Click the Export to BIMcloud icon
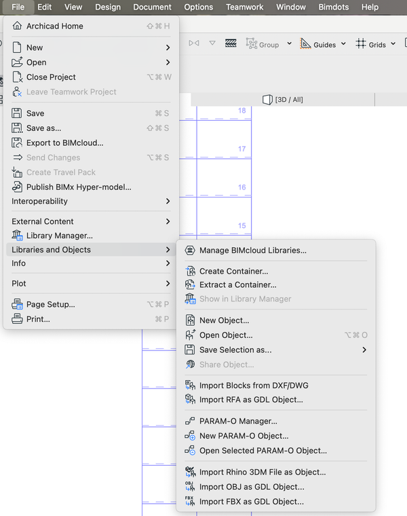The height and width of the screenshot is (516, 407). click(x=17, y=143)
